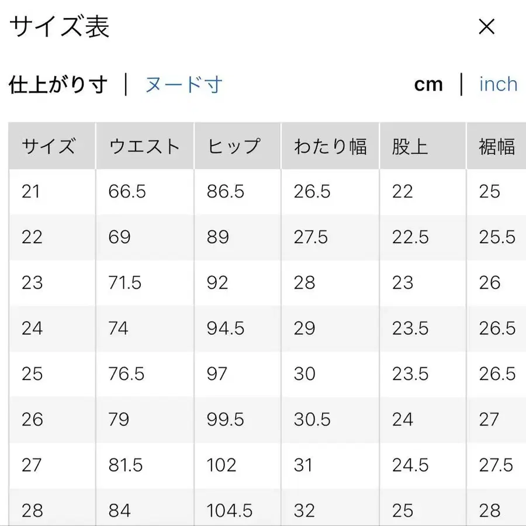Click the サイズ column header

point(50,146)
